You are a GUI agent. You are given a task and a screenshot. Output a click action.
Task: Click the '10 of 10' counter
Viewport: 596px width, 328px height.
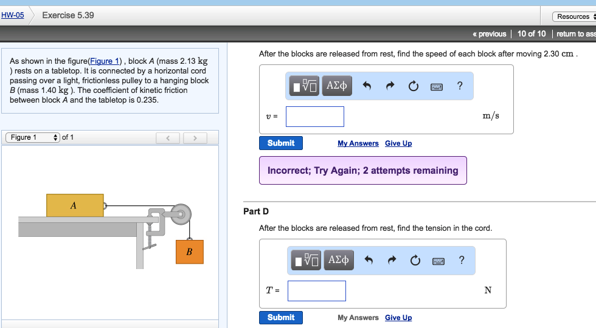click(x=532, y=34)
